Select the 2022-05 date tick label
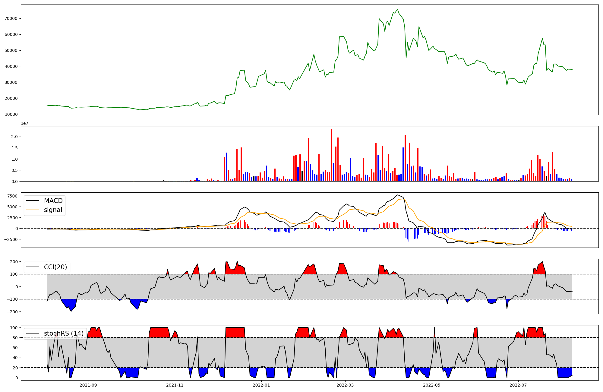 coord(432,385)
